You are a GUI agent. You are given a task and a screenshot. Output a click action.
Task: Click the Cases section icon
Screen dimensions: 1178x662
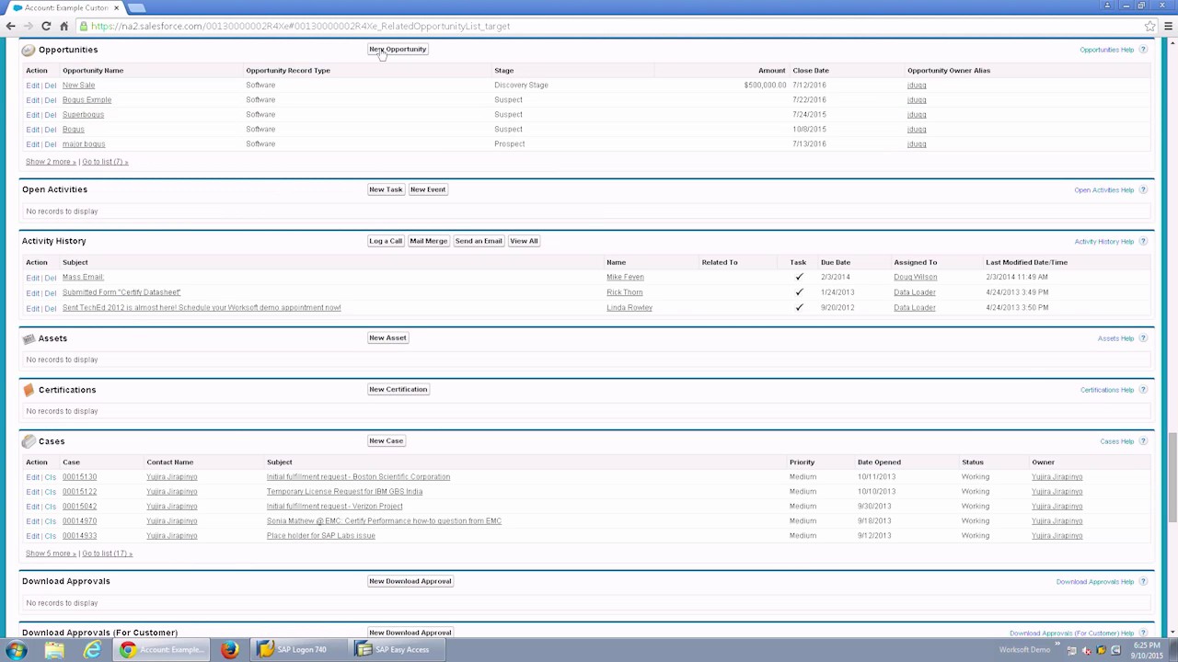[x=29, y=441]
